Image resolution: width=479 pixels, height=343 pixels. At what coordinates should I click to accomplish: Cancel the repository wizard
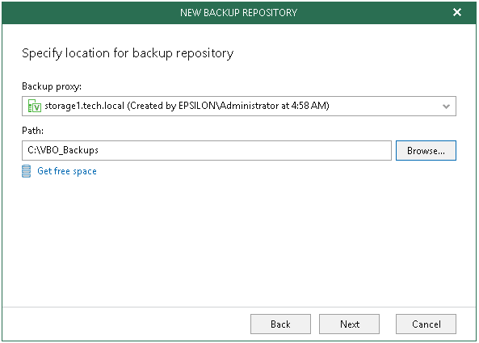pyautogui.click(x=426, y=324)
